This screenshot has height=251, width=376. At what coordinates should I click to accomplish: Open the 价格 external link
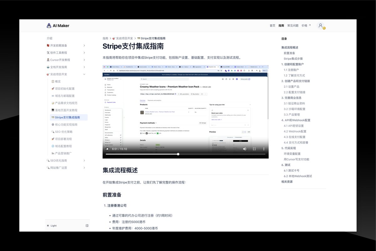pos(305,25)
